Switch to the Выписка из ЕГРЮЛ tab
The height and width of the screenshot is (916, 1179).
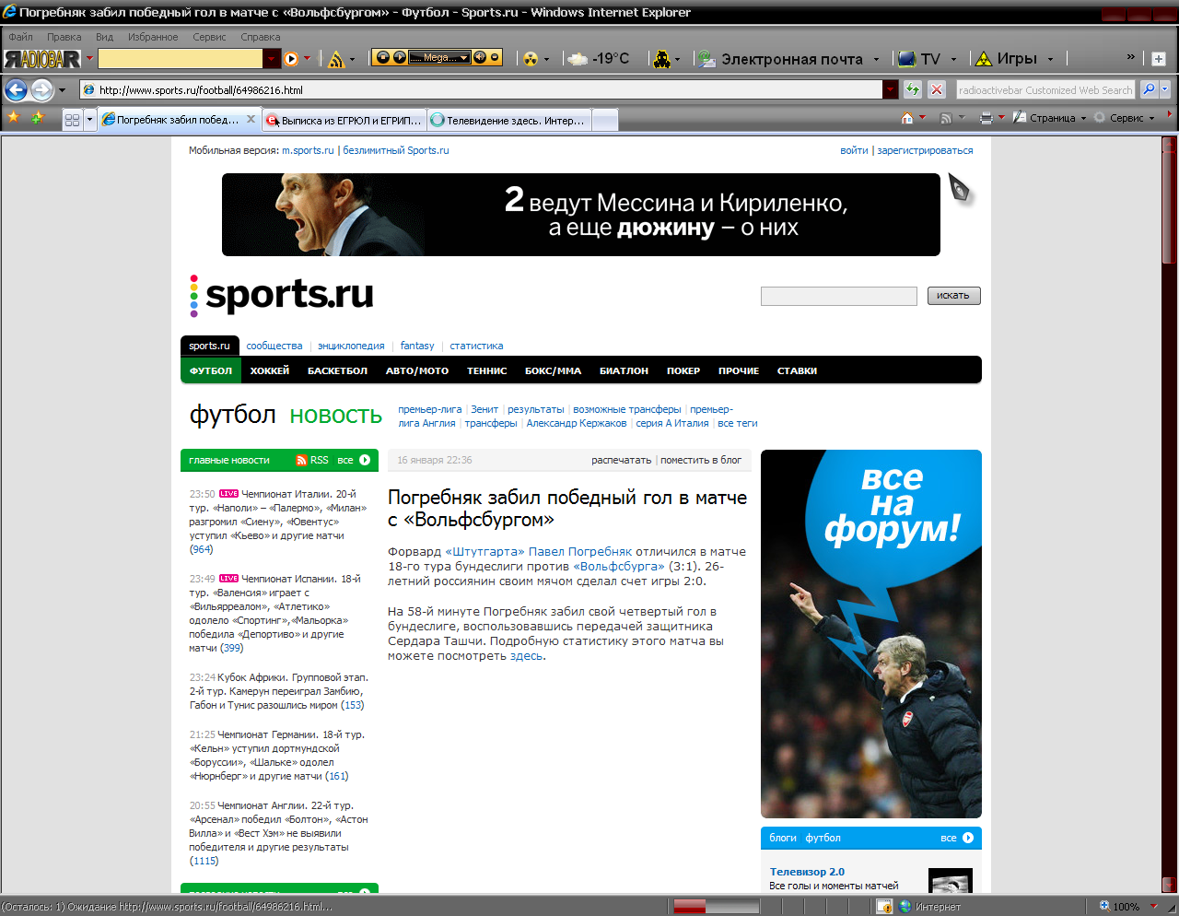[344, 120]
